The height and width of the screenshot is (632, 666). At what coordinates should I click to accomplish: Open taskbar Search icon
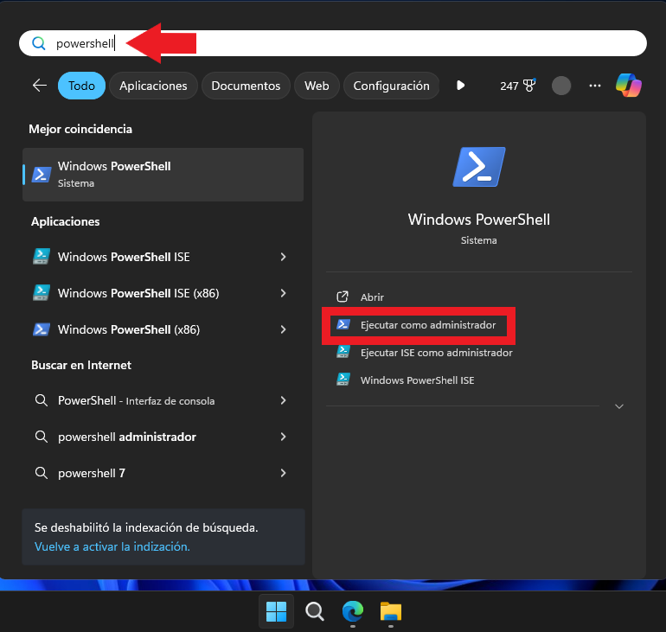pos(314,611)
